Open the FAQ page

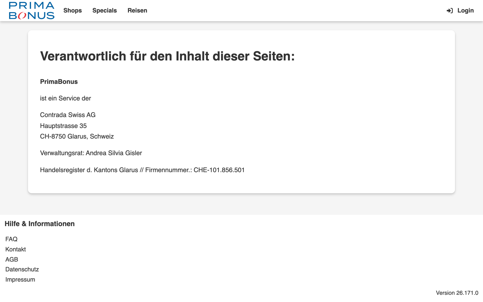(11, 239)
